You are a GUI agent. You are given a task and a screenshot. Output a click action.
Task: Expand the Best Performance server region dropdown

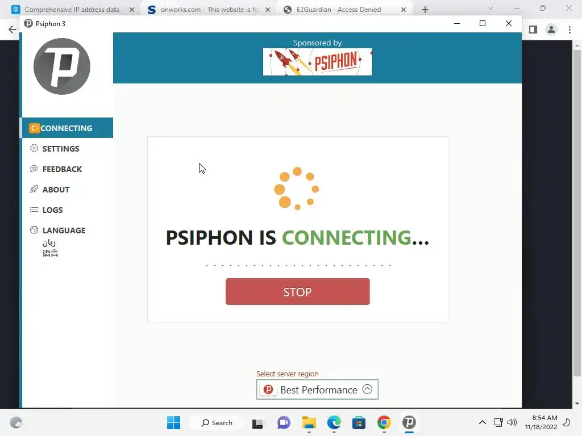(317, 389)
